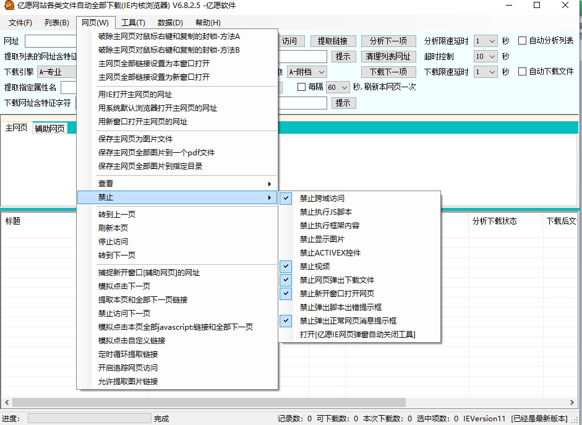Click the 访问 button
The height and width of the screenshot is (425, 582).
(291, 41)
